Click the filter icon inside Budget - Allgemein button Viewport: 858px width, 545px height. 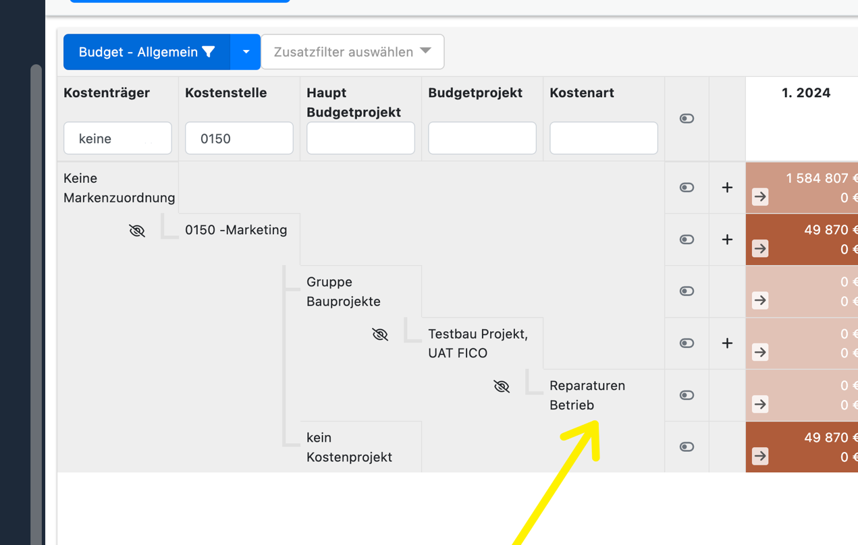tap(210, 51)
